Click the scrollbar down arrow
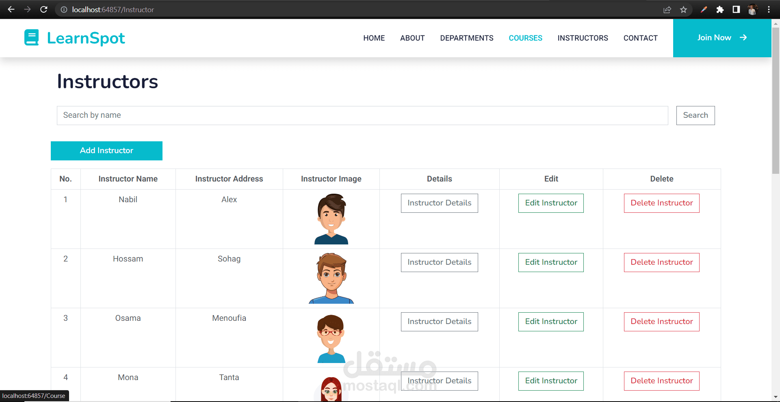780x402 pixels. [776, 397]
